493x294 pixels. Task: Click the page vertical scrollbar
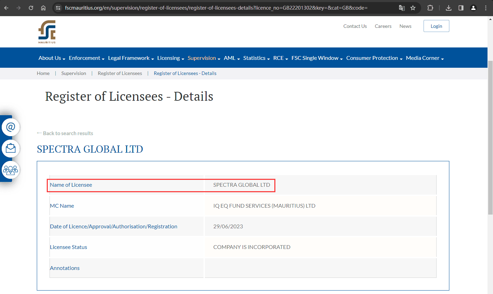click(x=490, y=138)
